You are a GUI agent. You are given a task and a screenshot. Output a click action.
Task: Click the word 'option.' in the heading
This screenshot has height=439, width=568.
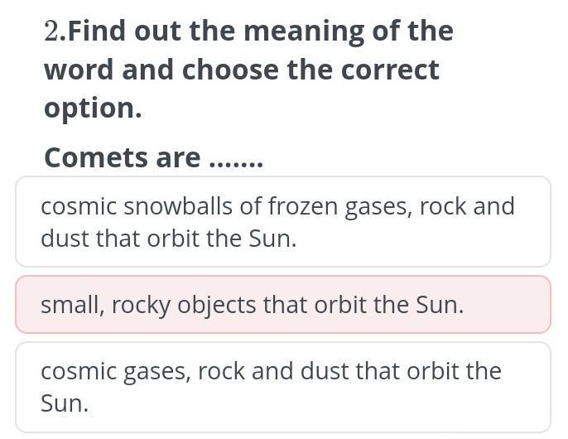[x=93, y=109]
